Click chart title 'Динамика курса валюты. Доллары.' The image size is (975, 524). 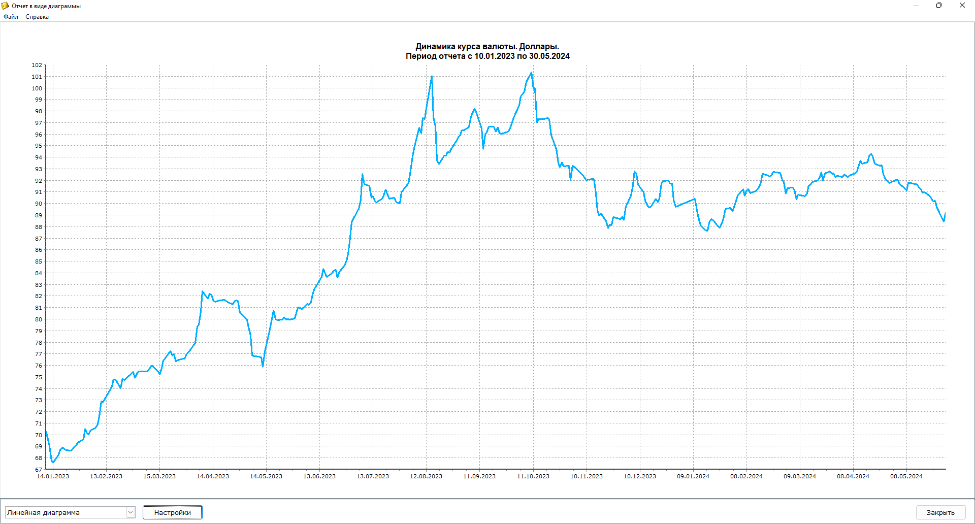(x=487, y=47)
